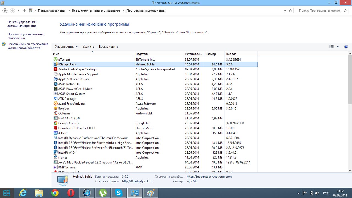Select Jove's Mod Pack Extended entry
The image size is (352, 198).
pyautogui.click(x=96, y=163)
